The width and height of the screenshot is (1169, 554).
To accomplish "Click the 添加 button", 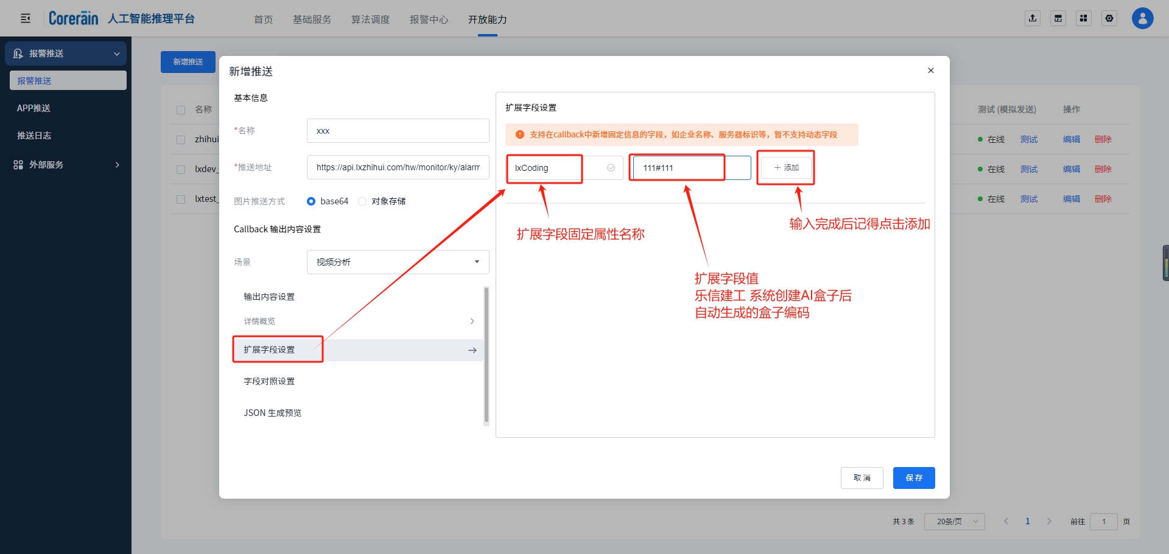I will [x=786, y=168].
